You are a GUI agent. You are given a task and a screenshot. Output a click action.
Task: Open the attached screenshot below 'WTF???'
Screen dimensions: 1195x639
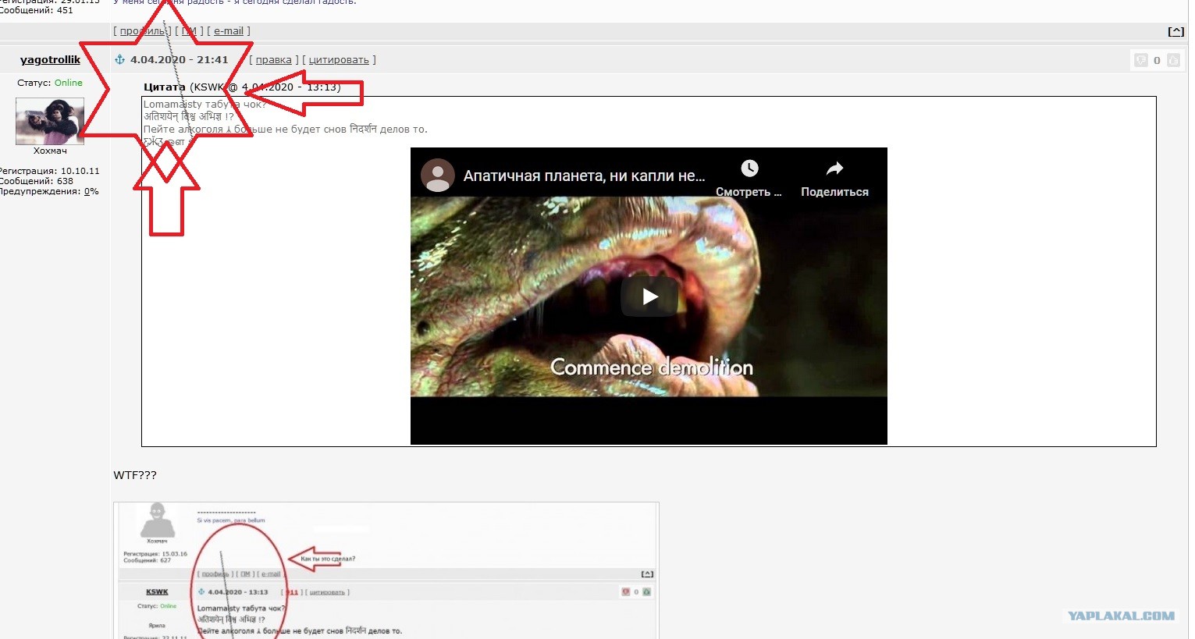pyautogui.click(x=386, y=570)
